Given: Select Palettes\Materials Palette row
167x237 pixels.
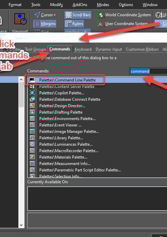Looking at the screenshot, I should click(97, 157).
